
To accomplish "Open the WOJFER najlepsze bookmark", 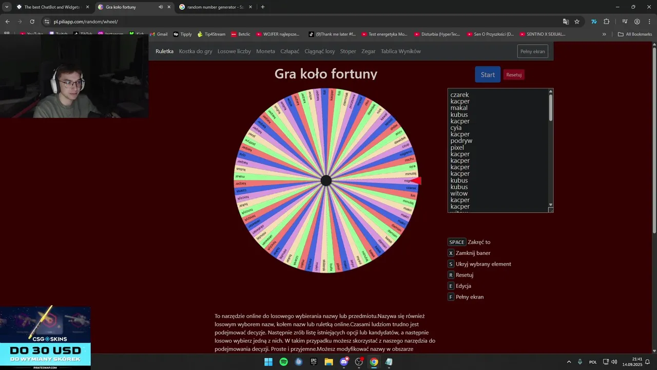I will (277, 34).
